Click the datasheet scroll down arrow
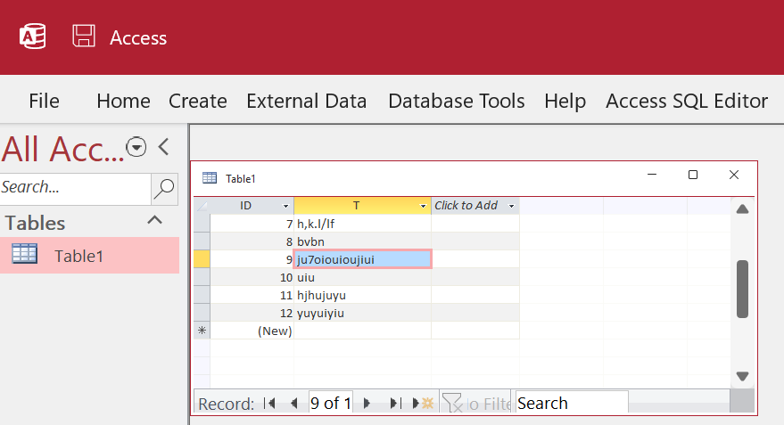This screenshot has height=425, width=784. point(742,376)
